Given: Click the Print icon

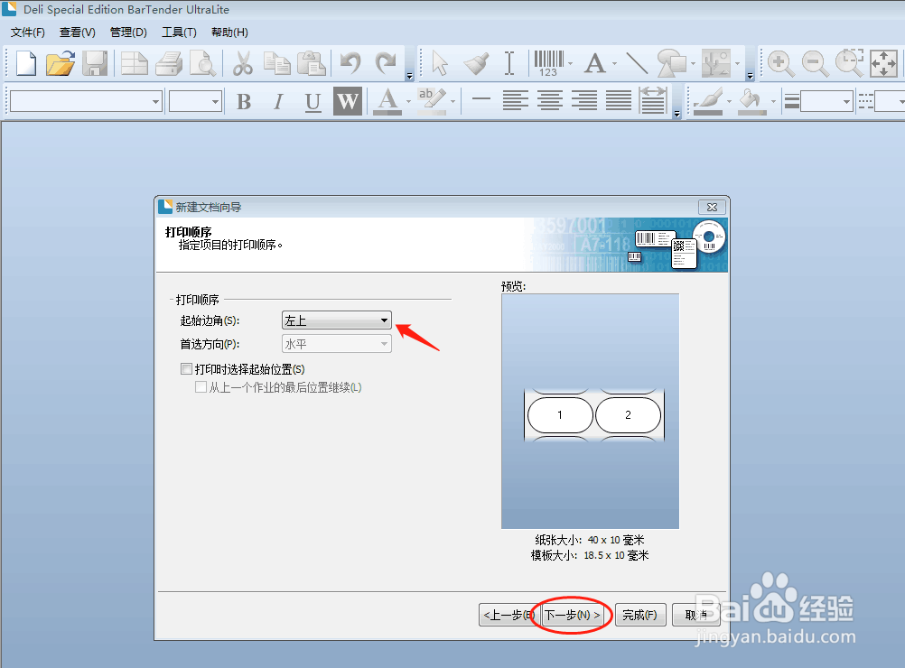Looking at the screenshot, I should pyautogui.click(x=169, y=63).
